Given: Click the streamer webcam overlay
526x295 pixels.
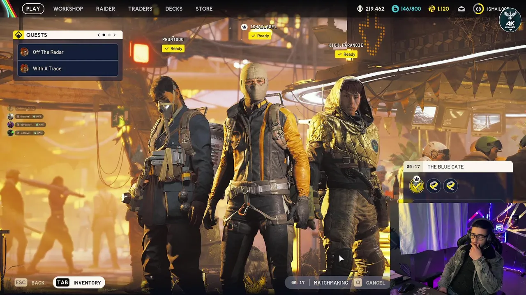Looking at the screenshot, I should pos(458,249).
